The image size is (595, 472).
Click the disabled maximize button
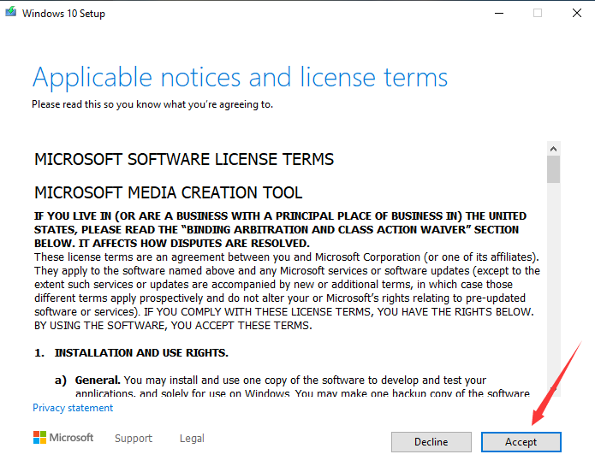538,14
